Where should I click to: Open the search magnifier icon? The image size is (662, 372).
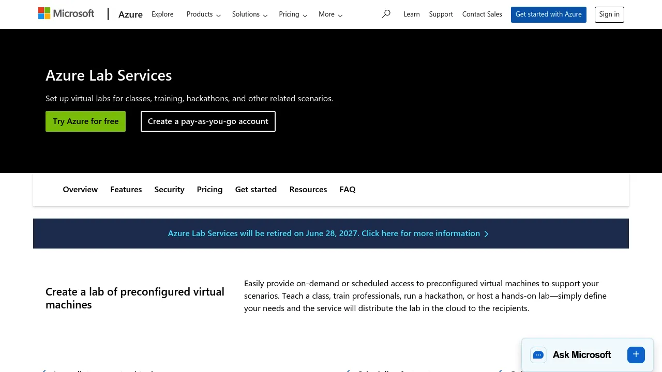click(x=386, y=14)
